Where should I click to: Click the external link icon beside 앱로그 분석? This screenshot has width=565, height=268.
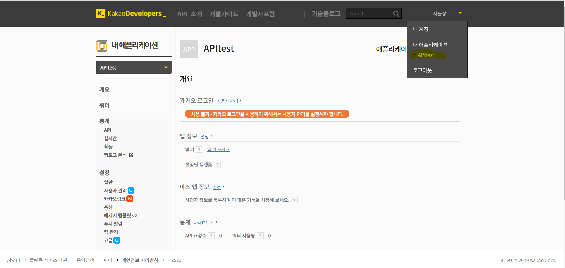tap(131, 155)
